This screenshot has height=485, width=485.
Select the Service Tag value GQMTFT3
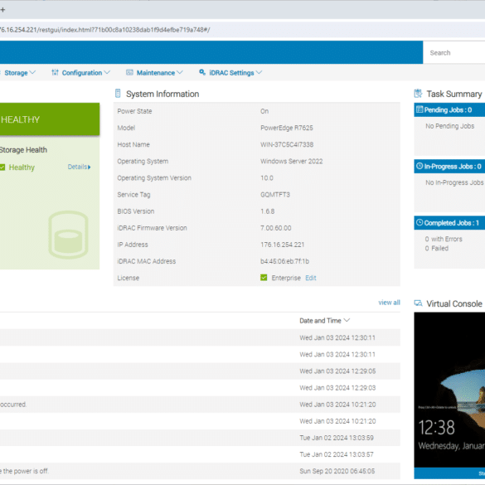[x=275, y=195]
